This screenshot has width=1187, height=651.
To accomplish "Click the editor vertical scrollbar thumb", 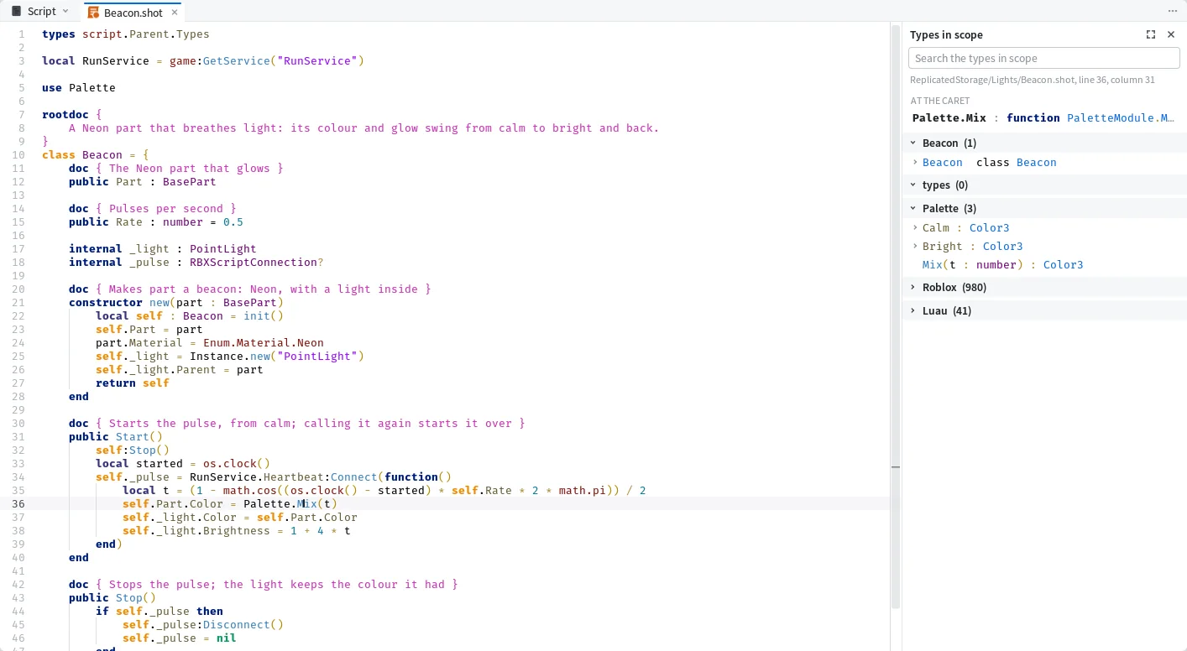I will 896,315.
